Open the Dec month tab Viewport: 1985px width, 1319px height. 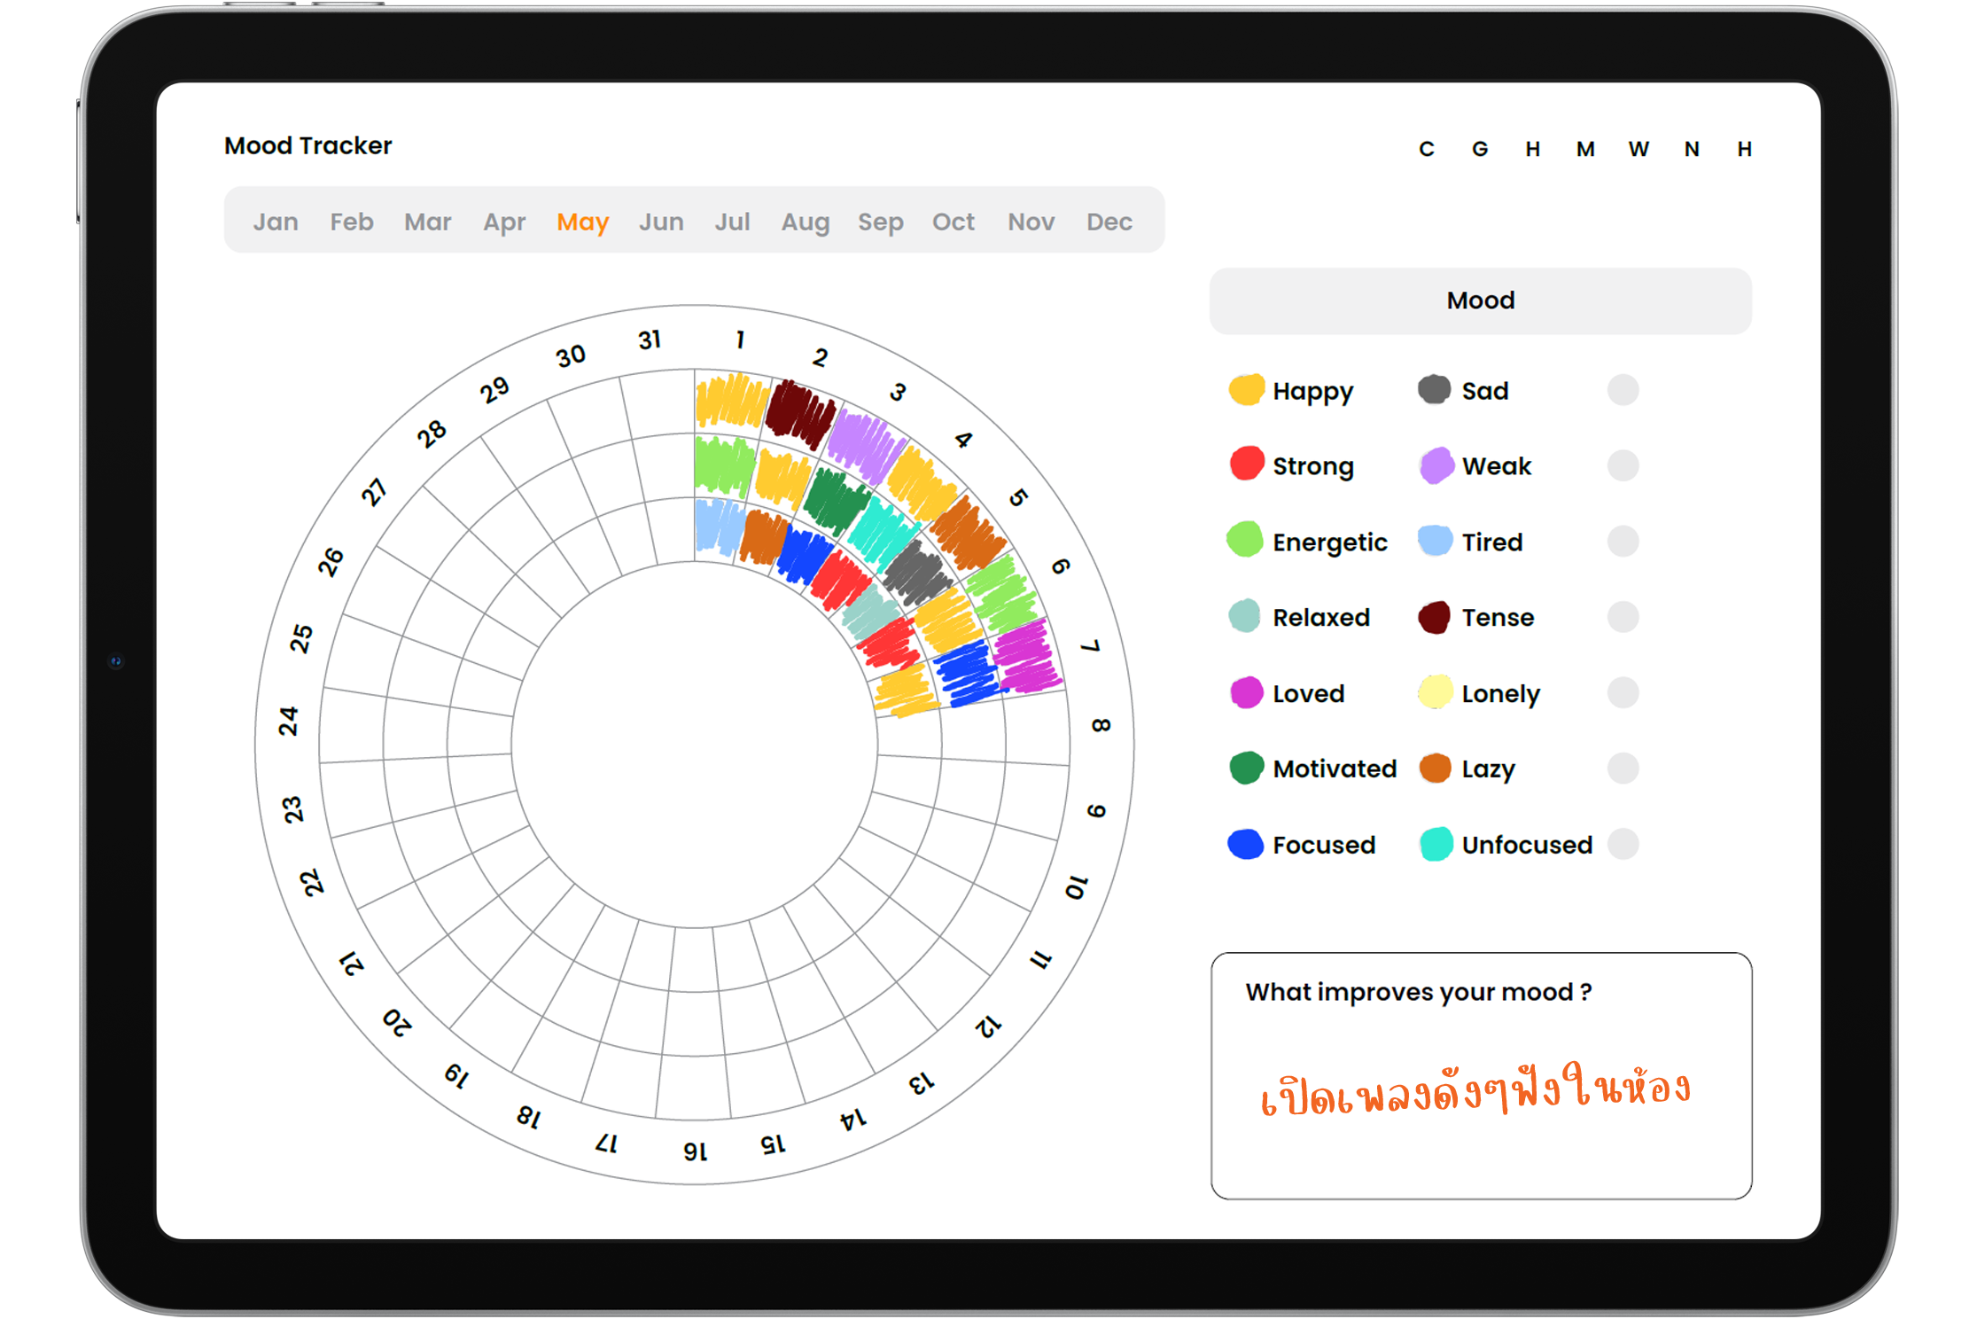coord(1109,222)
